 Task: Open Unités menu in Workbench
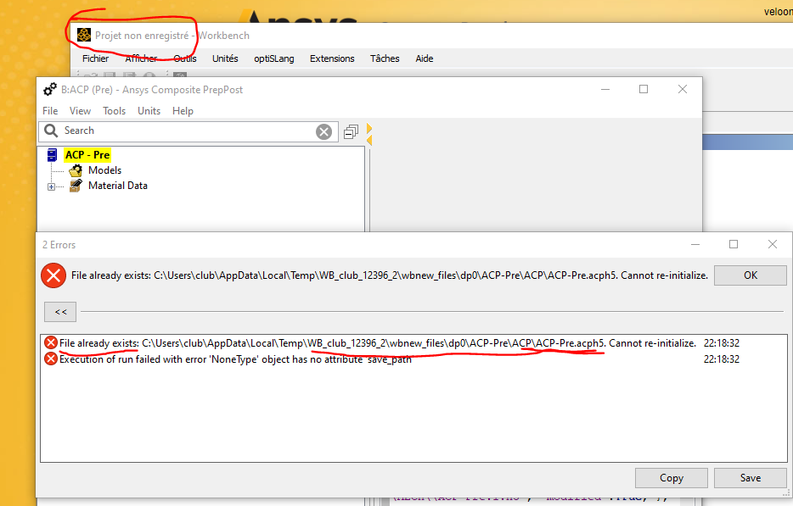coord(225,58)
